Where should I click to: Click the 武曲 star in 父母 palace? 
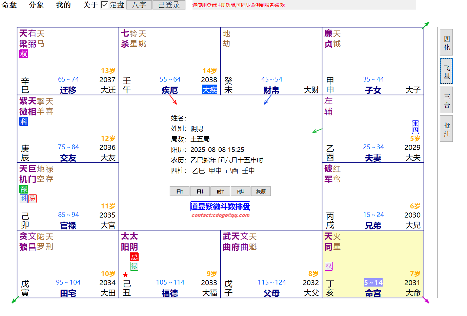tap(227, 242)
